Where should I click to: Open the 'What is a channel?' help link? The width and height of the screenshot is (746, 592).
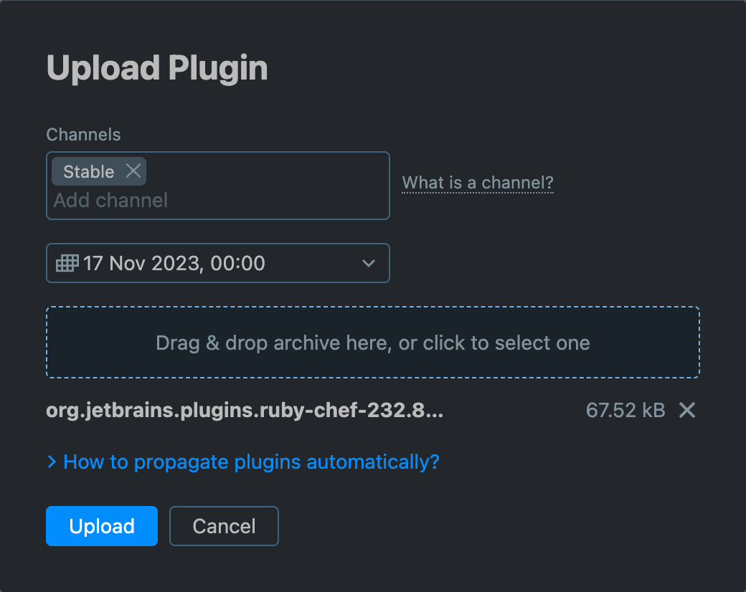tap(478, 183)
